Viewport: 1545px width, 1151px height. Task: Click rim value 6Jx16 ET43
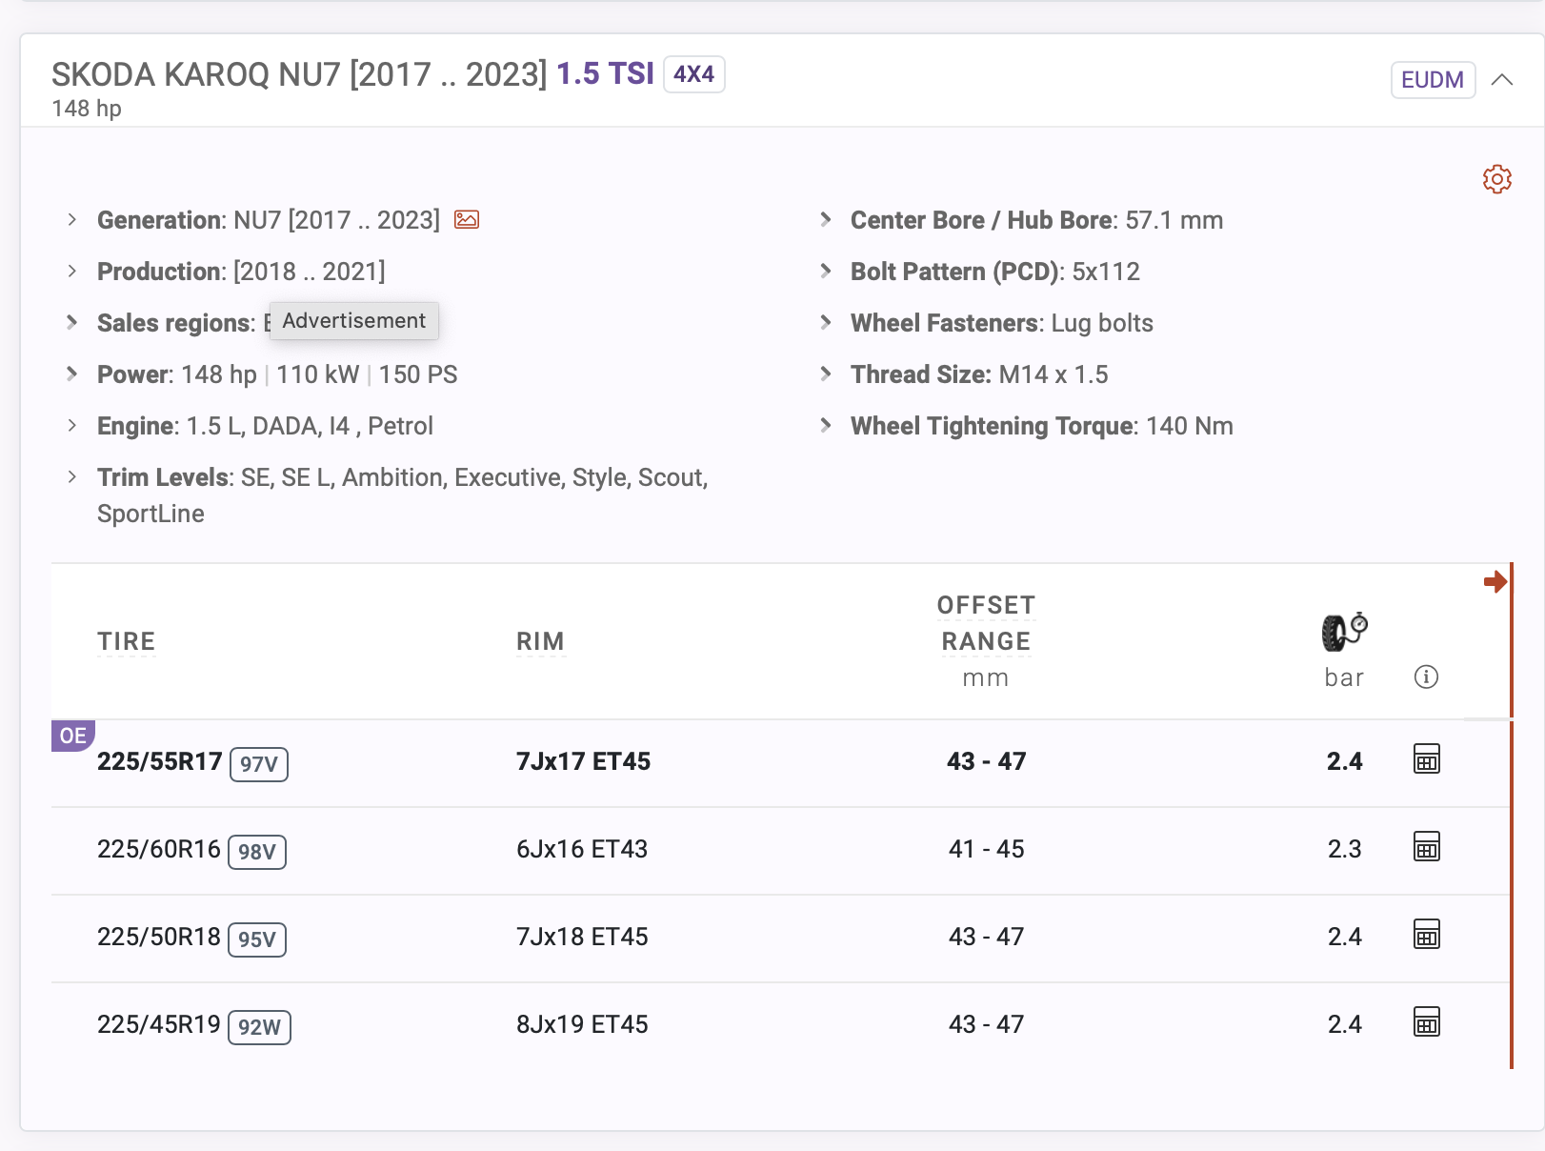pyautogui.click(x=582, y=849)
